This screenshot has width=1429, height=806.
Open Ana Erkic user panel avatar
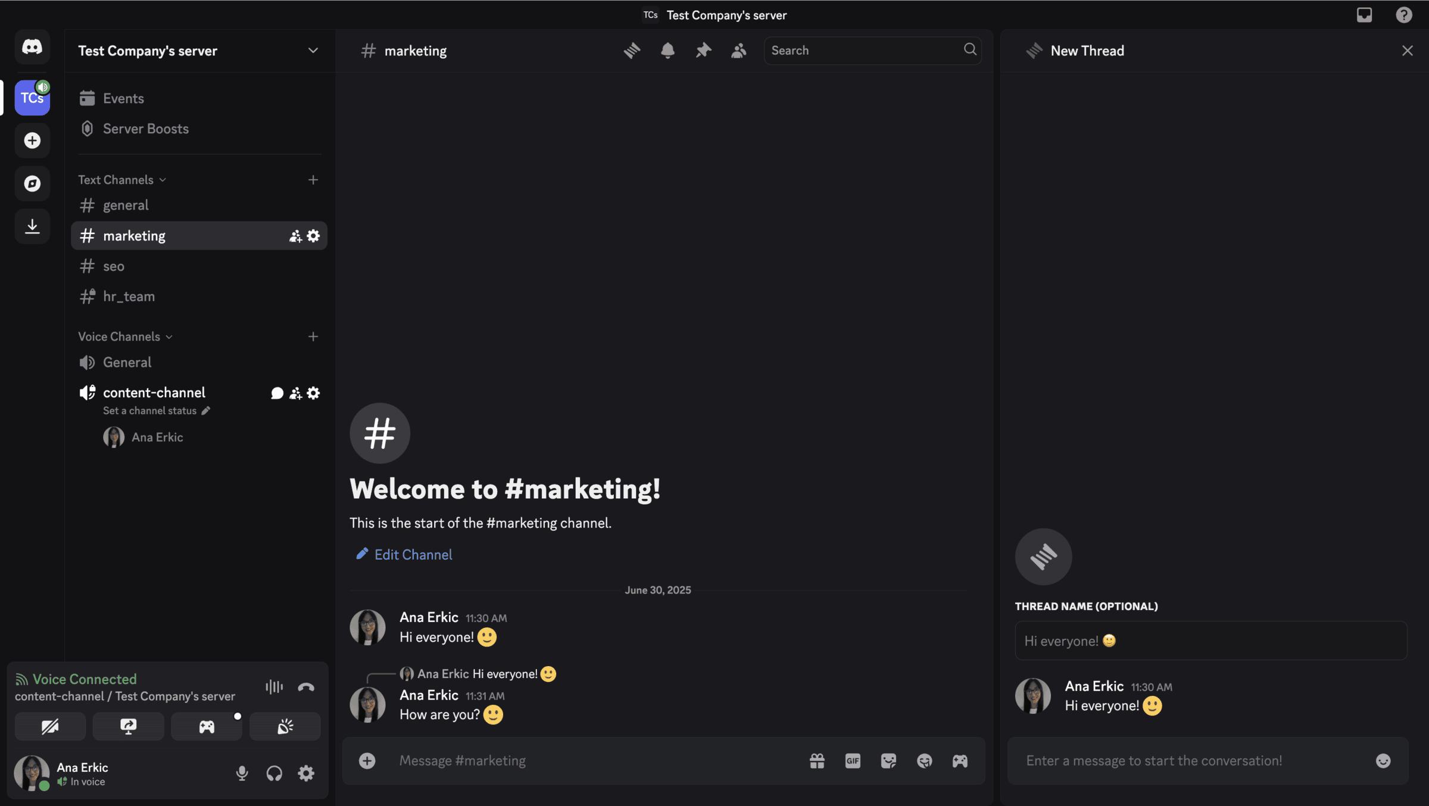pos(32,773)
